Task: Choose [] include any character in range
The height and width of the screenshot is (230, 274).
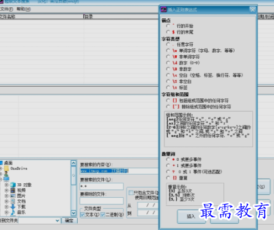Action: [x=168, y=101]
